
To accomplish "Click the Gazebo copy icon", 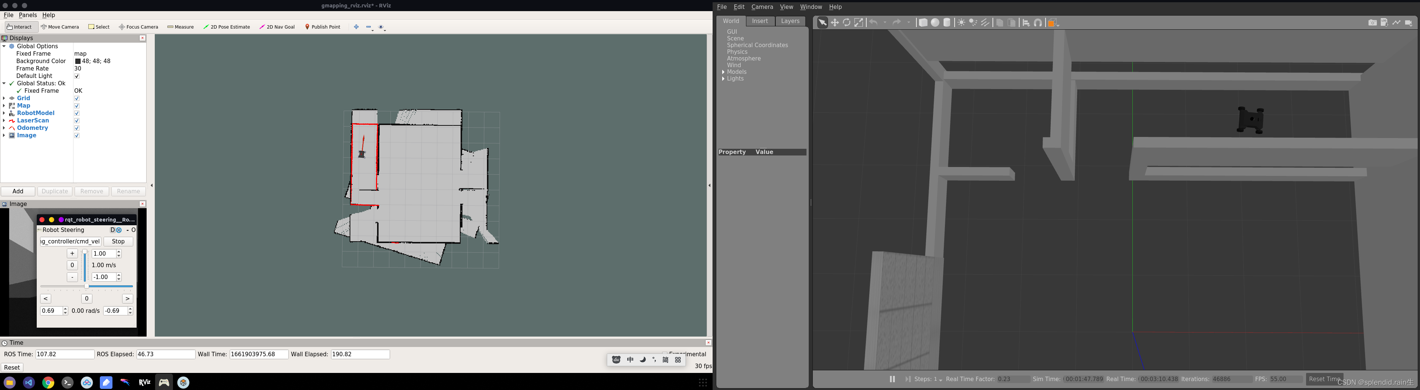I will (x=1000, y=23).
